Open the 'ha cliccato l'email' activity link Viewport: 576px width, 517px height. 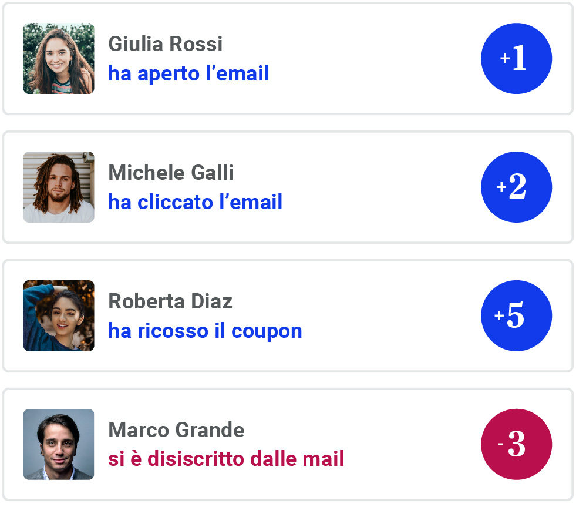click(x=194, y=202)
